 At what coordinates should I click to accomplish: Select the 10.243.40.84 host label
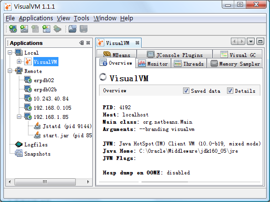pyautogui.click(x=51, y=99)
